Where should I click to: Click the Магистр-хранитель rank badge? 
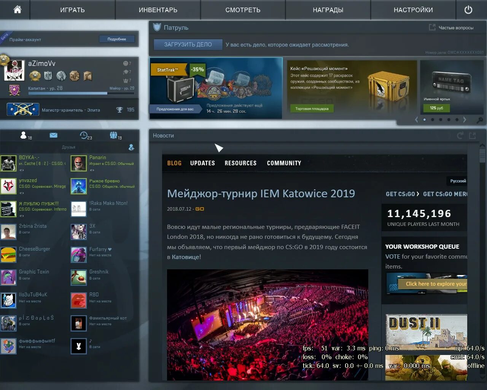click(23, 110)
